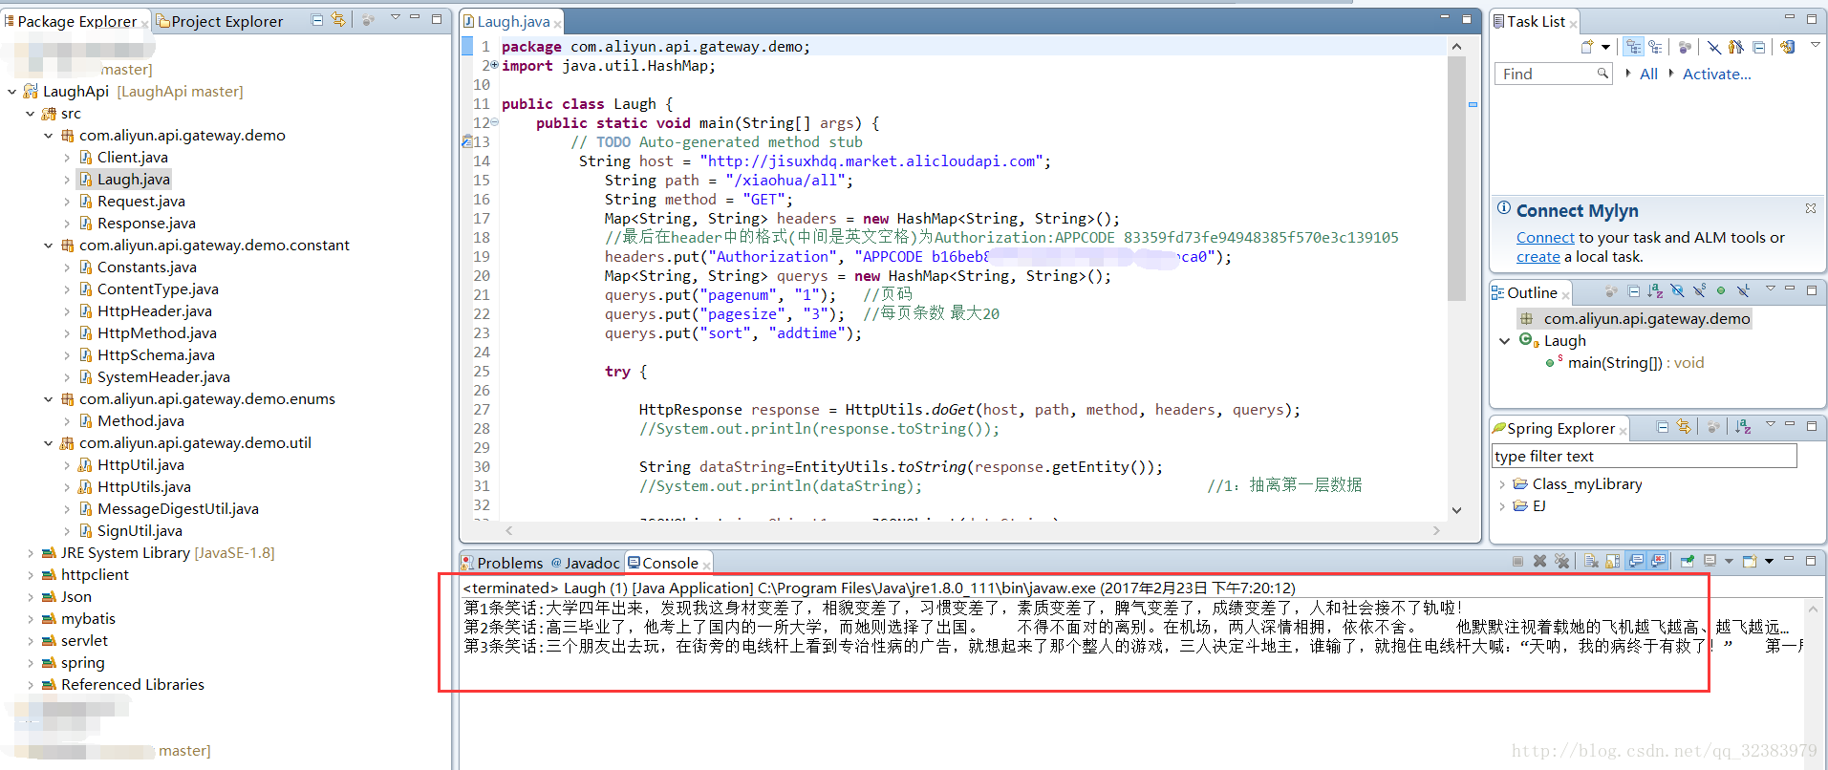The height and width of the screenshot is (770, 1828).
Task: Open the Connect link in Connect Mylyn
Action: (x=1545, y=237)
